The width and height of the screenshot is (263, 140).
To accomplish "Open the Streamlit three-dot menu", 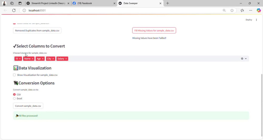I will pos(256,20).
